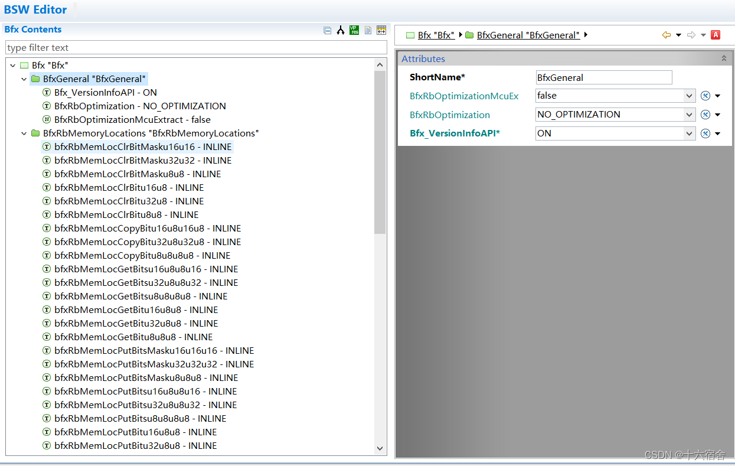Click the red A icon in breadcrumb bar
Screen dimensions: 735x466
[x=716, y=35]
